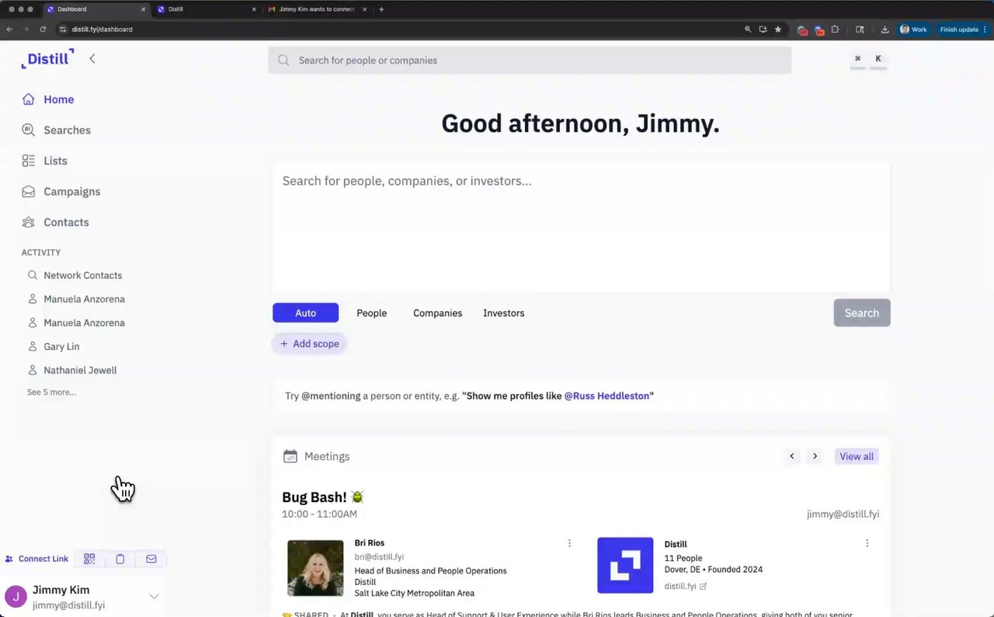Select the Auto search mode
This screenshot has width=994, height=617.
tap(305, 313)
